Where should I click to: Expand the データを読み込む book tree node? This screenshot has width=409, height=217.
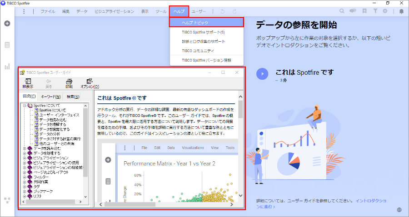pyautogui.click(x=25, y=149)
